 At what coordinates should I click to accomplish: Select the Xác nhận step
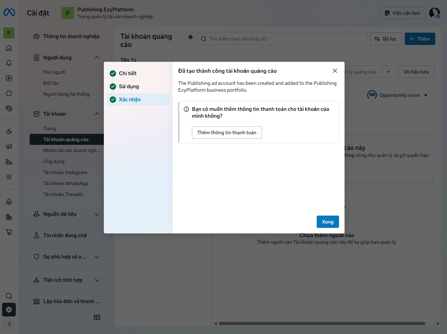[138, 100]
